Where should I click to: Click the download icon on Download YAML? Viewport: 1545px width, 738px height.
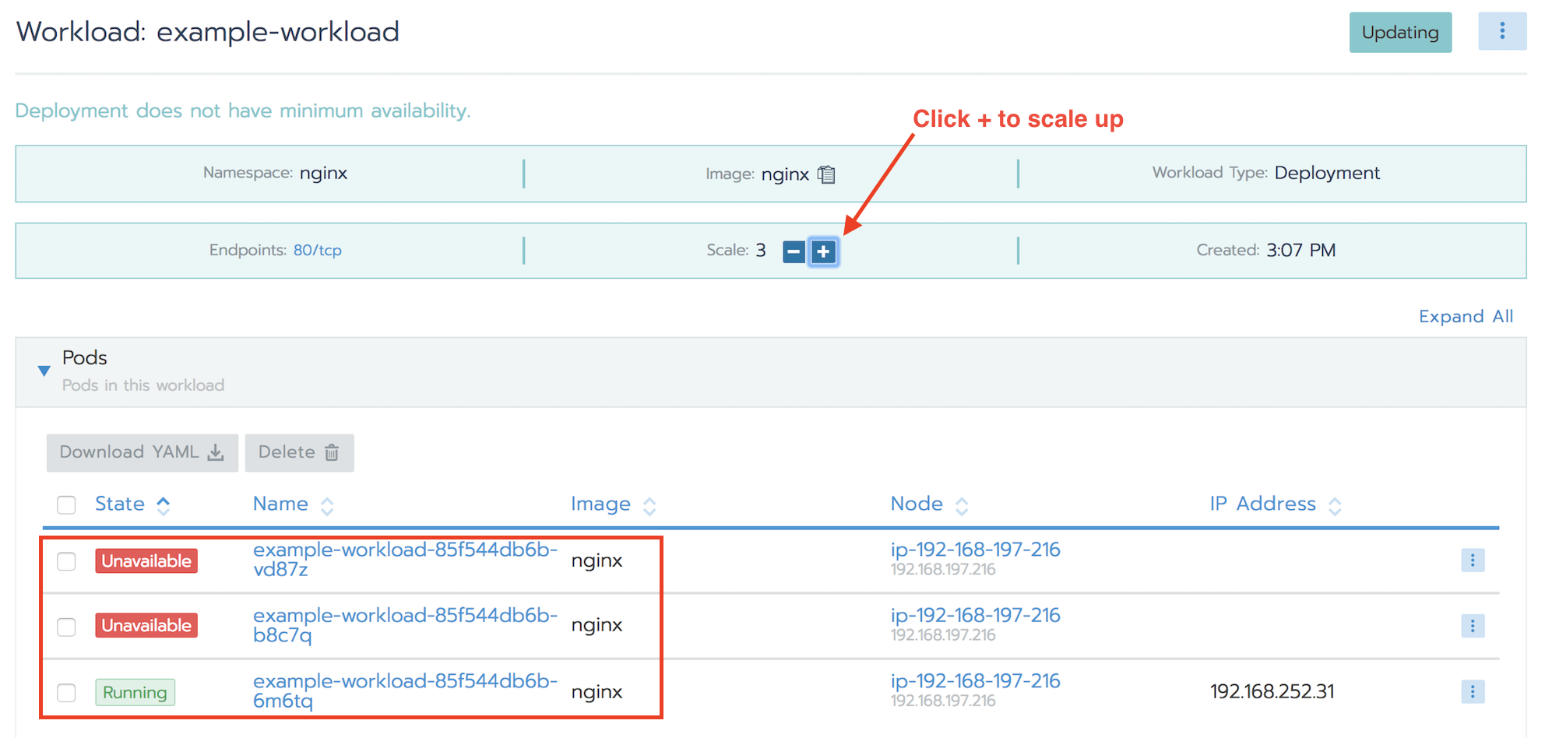click(x=216, y=452)
